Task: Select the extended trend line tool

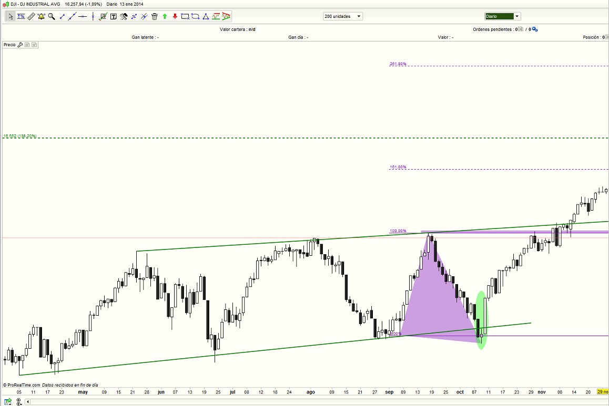Action: pos(72,16)
